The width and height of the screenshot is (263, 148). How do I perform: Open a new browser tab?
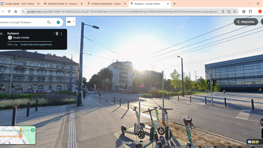point(175,4)
